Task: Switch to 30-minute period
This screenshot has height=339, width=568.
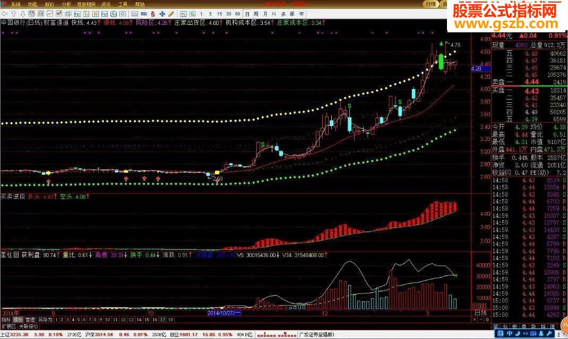Action: point(229,14)
